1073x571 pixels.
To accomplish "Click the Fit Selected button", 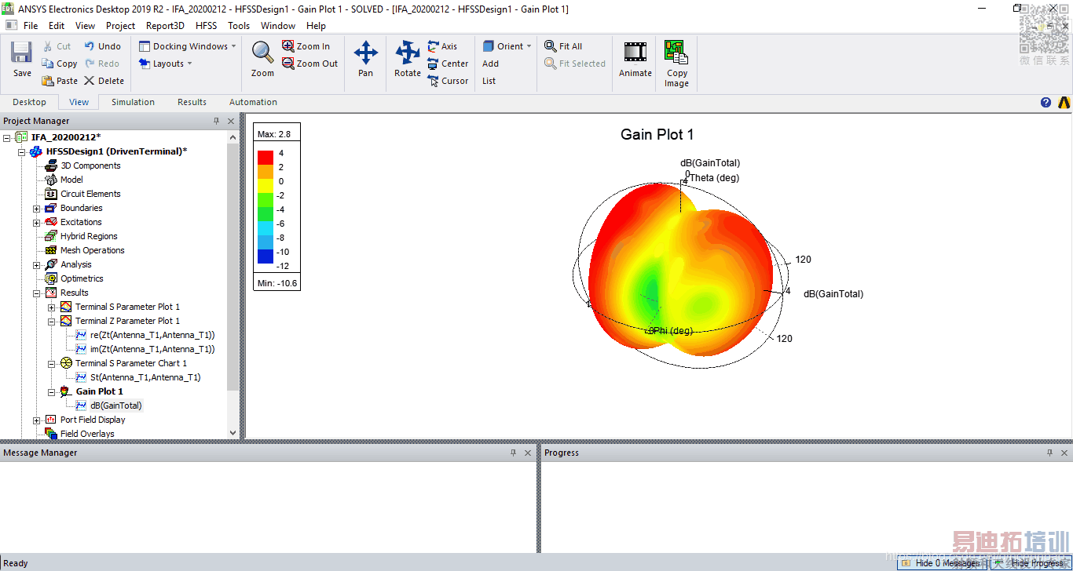I will tap(575, 64).
